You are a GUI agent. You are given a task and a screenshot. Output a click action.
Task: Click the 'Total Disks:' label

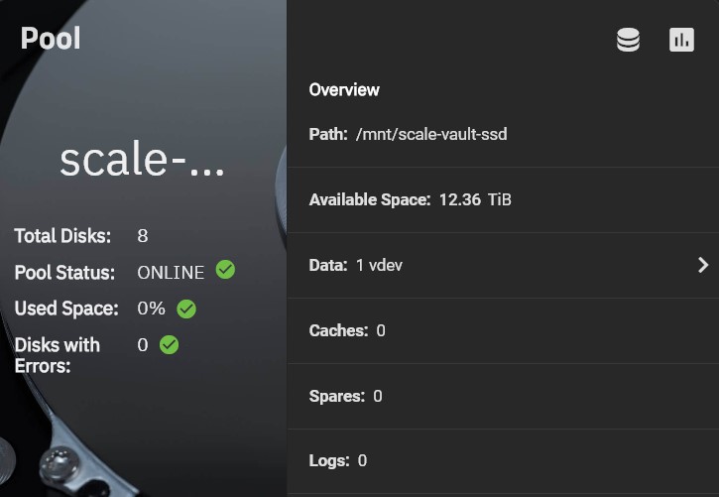coord(62,236)
